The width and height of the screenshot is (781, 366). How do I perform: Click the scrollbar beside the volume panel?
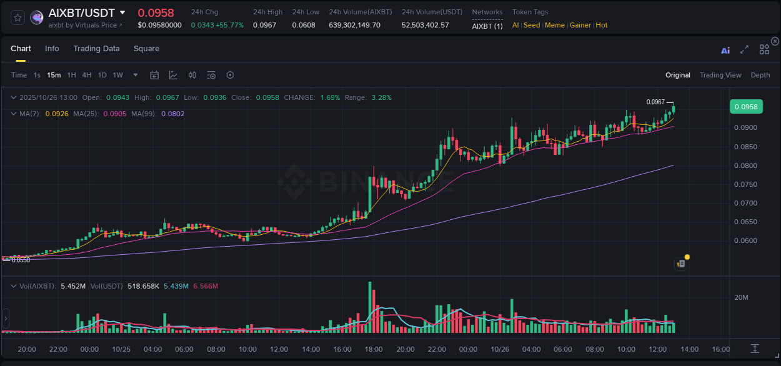coord(5,319)
